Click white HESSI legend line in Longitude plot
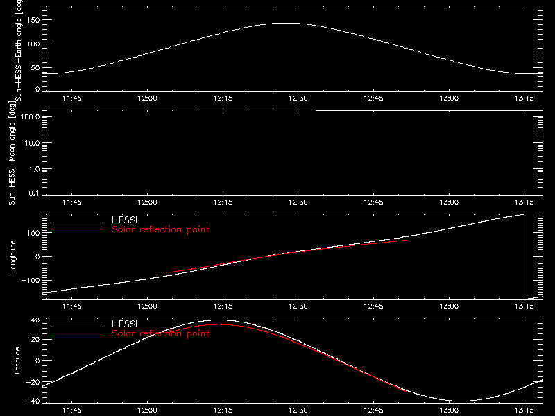Image resolution: width=555 pixels, height=416 pixels. coord(77,223)
